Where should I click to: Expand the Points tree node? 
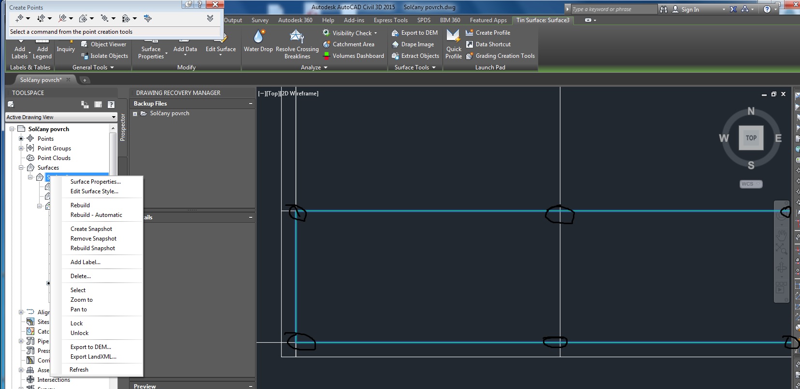click(x=21, y=139)
